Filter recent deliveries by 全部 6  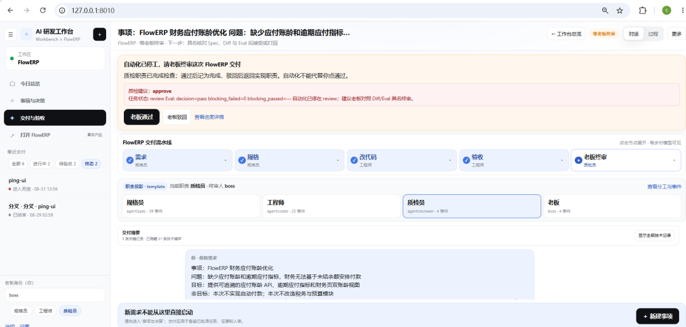coord(18,164)
